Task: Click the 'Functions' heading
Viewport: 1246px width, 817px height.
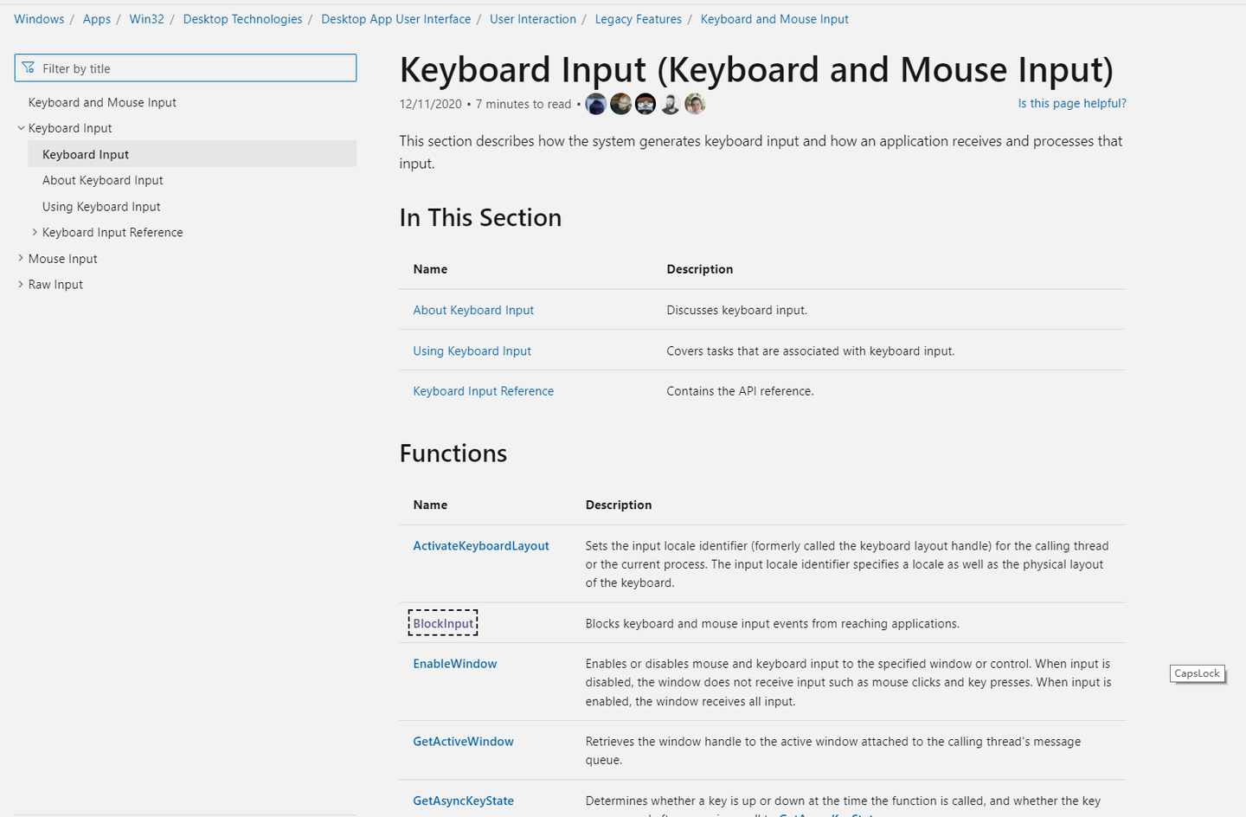Action: [x=453, y=454]
